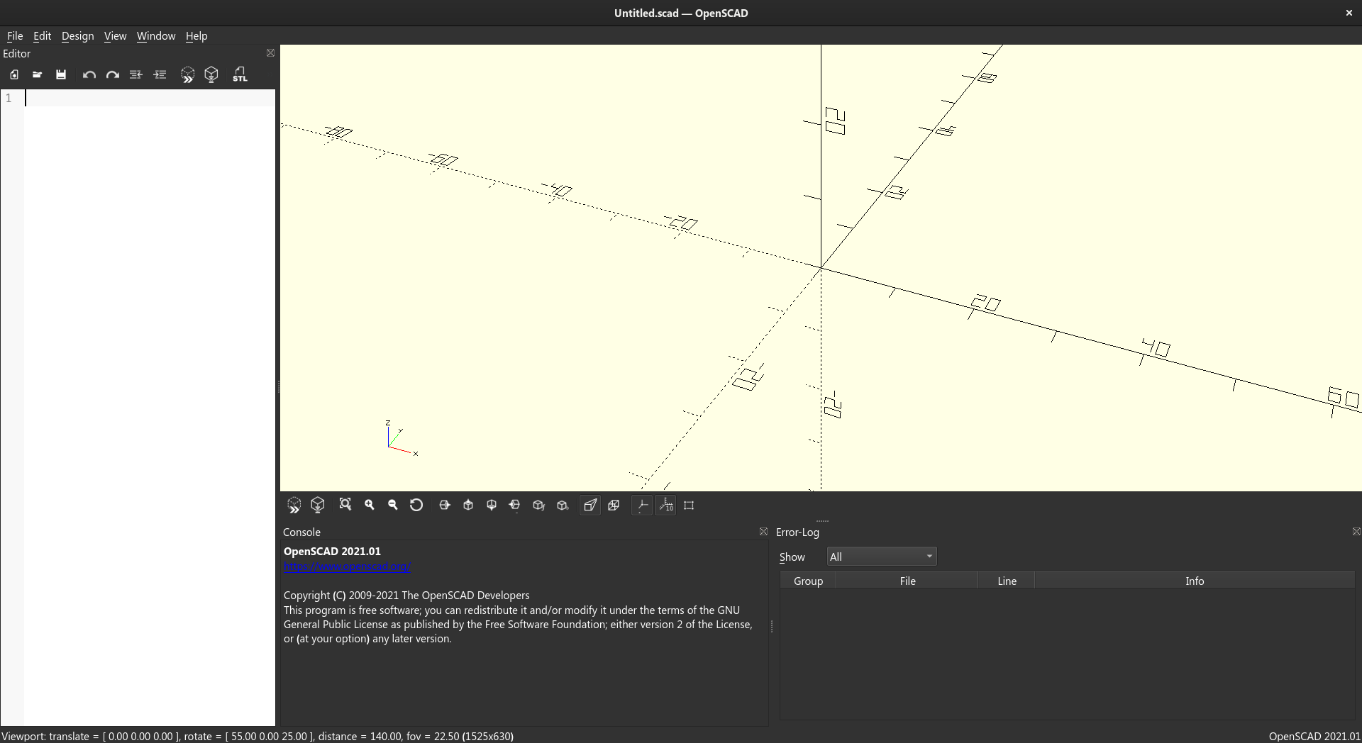Select the Top view icon

tap(468, 505)
